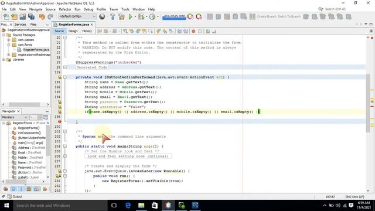The image size is (375, 211).
Task: Open the Debug Project dropdown arrow
Action: point(146,16)
